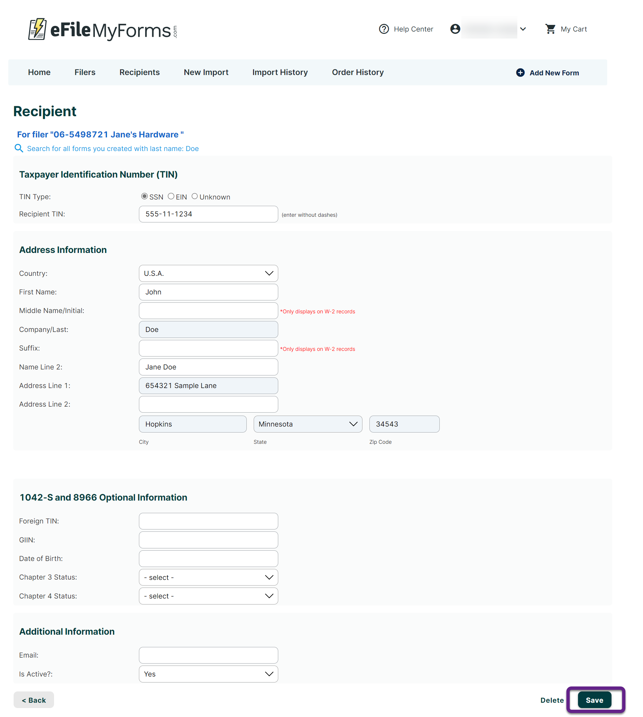
Task: Click the user account profile icon
Action: [455, 29]
